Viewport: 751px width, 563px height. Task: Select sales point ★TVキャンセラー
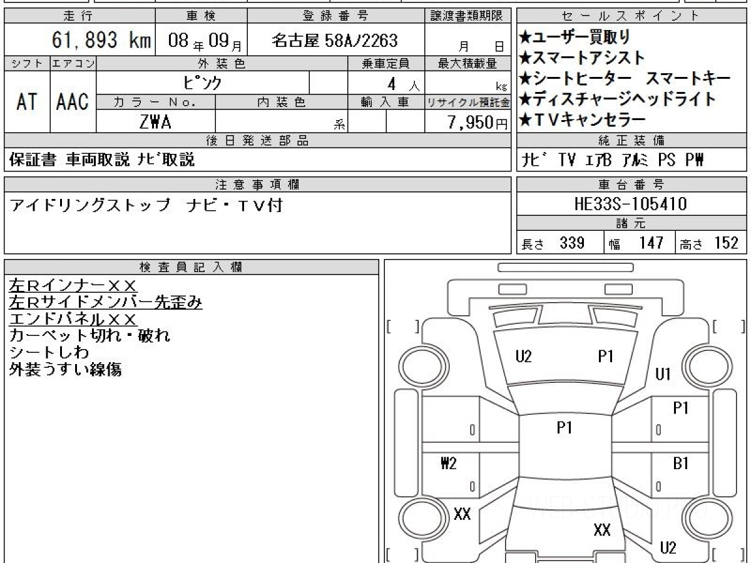(x=582, y=119)
